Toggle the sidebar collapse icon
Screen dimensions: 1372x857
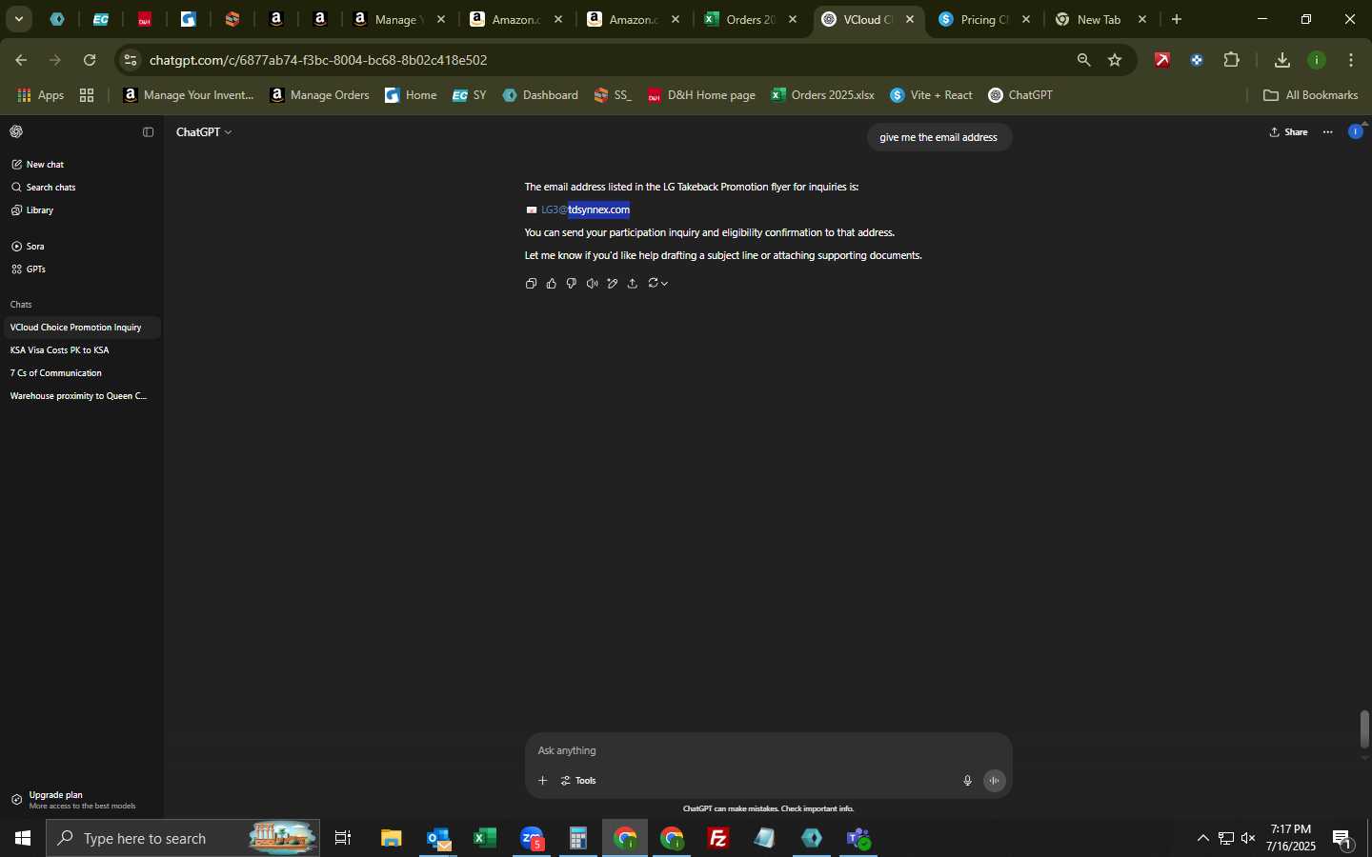[x=148, y=132]
